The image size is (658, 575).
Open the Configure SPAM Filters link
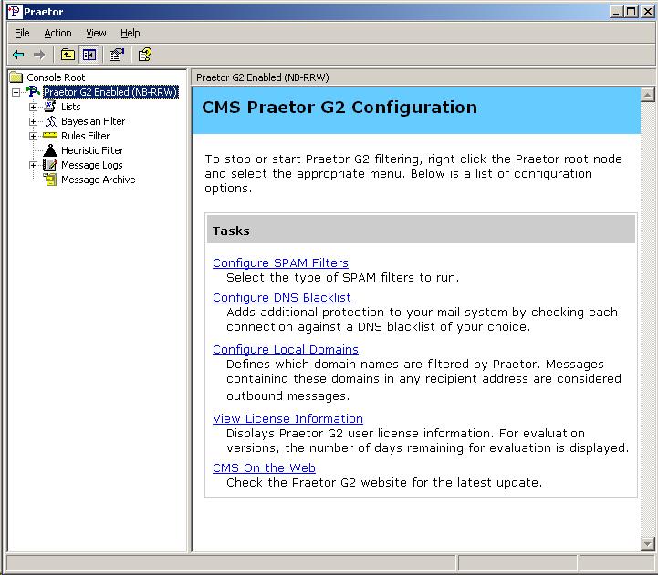[280, 262]
